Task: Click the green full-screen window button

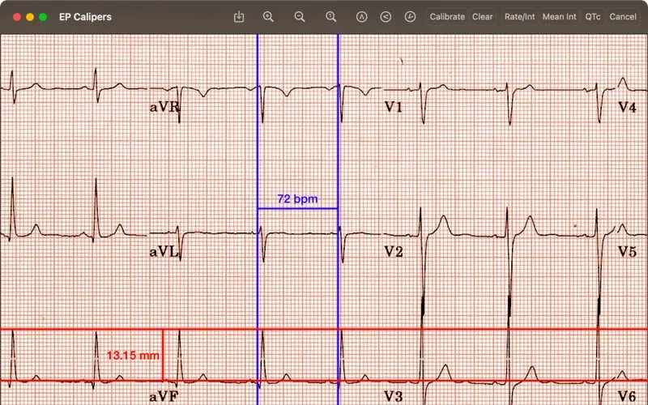Action: pos(43,17)
